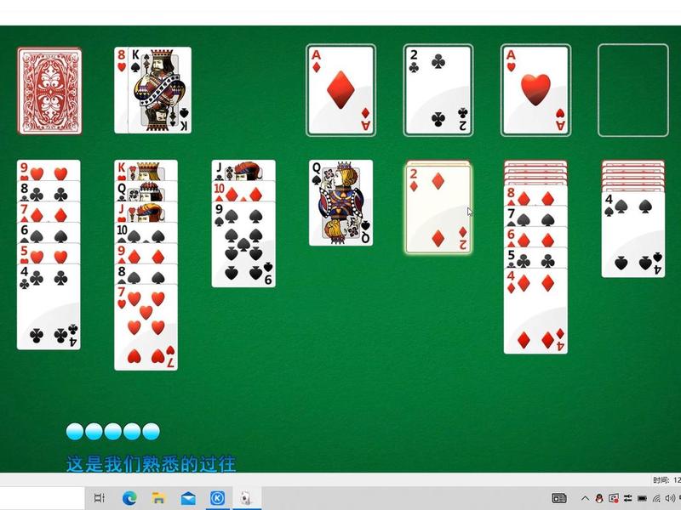This screenshot has height=510, width=681.
Task: Pick the 8 of clubs card
Action: pos(49,190)
